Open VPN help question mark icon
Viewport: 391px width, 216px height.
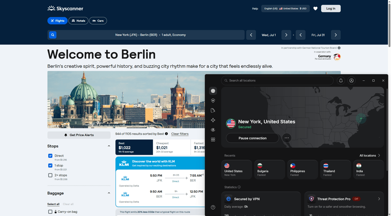coord(213,207)
